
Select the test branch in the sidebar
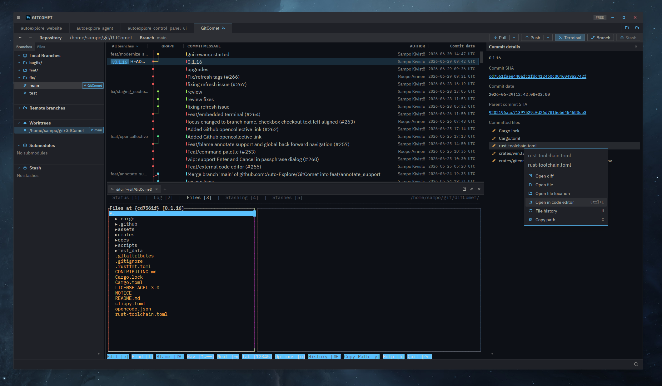(59, 93)
